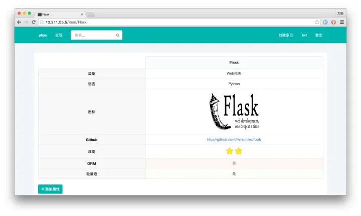
Task: Click the 图标 row label
Action: 92,112
